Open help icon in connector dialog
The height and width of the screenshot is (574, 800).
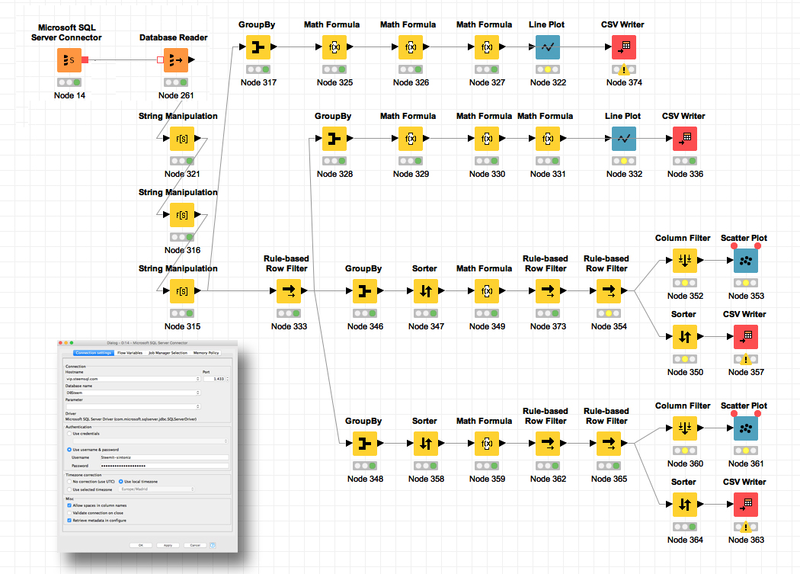[x=213, y=545]
